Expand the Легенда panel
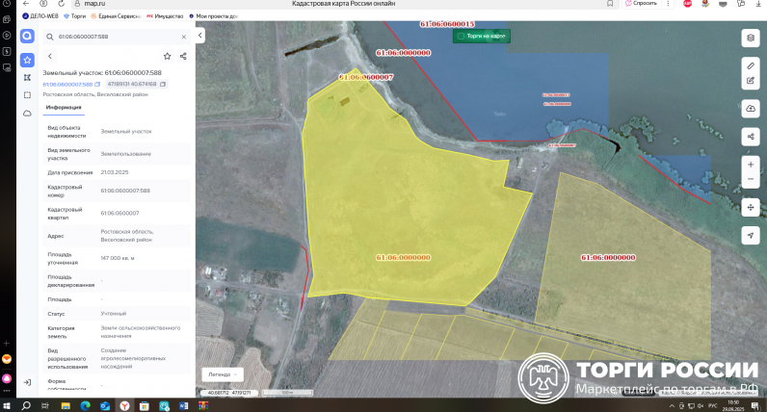This screenshot has height=412, width=767. pos(224,373)
